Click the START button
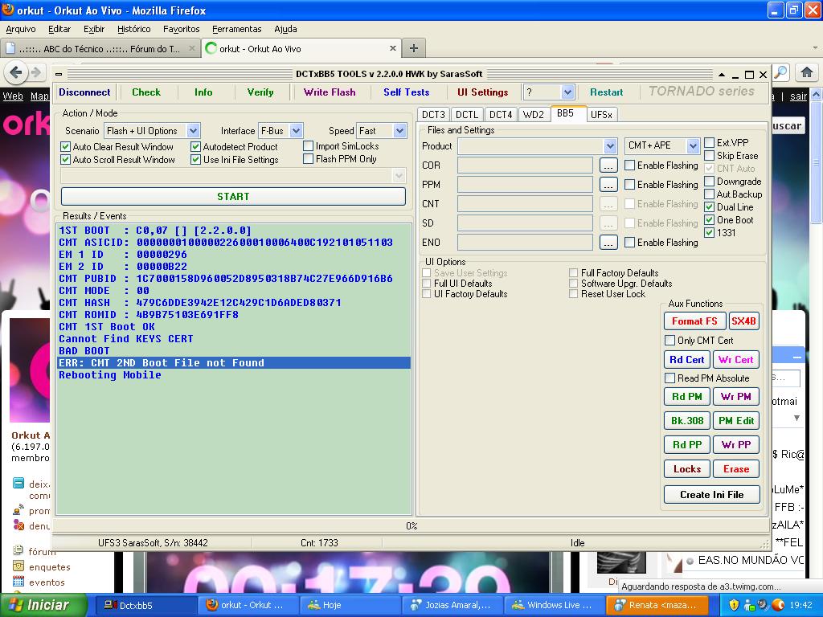The height and width of the screenshot is (617, 823). 234,197
